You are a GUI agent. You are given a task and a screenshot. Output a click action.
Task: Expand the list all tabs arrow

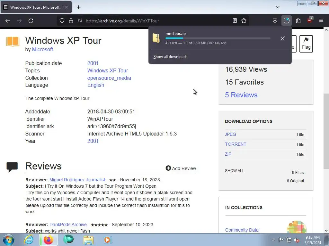pyautogui.click(x=278, y=7)
